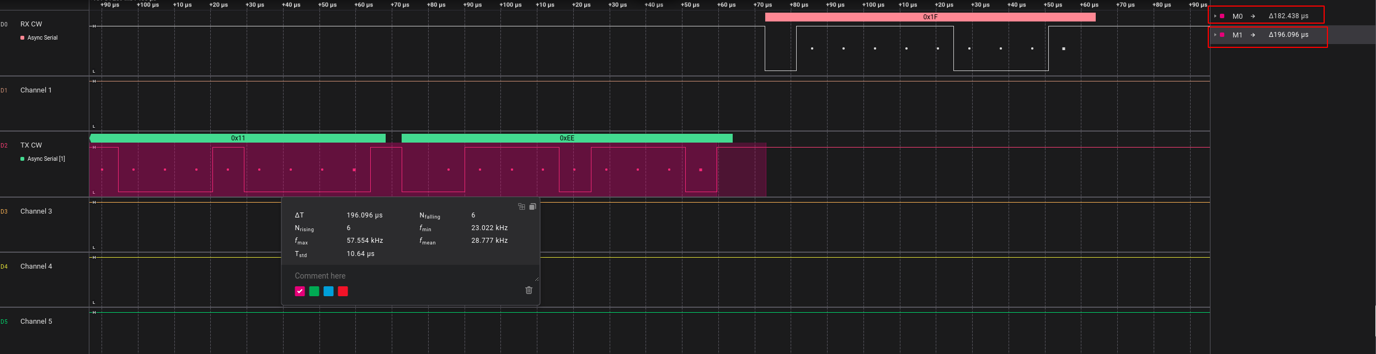Click the 0x1F decoded byte on RX CW

click(x=930, y=17)
